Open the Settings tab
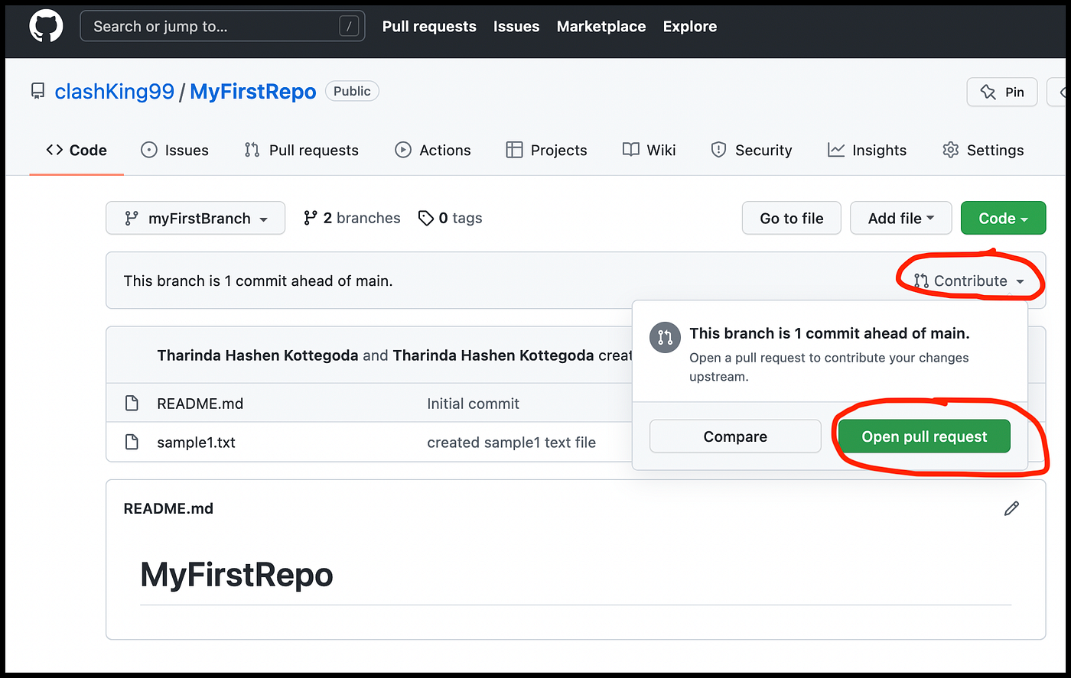 coord(984,150)
